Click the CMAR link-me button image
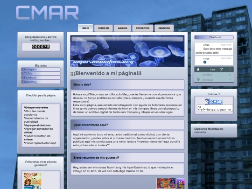Image resolution: width=252 pixels, height=189 pixels. point(214,102)
